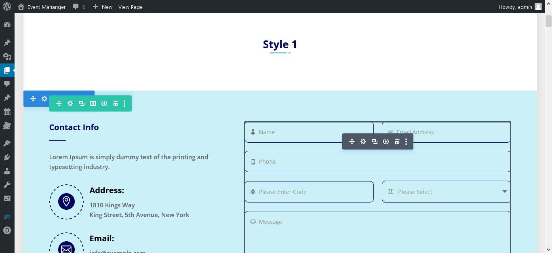The width and height of the screenshot is (552, 253).
Task: Save row to library in green toolbar
Action: [x=104, y=103]
